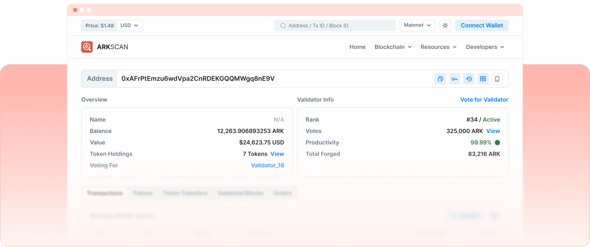590x247 pixels.
Task: Click the green productivity status dot
Action: point(497,142)
